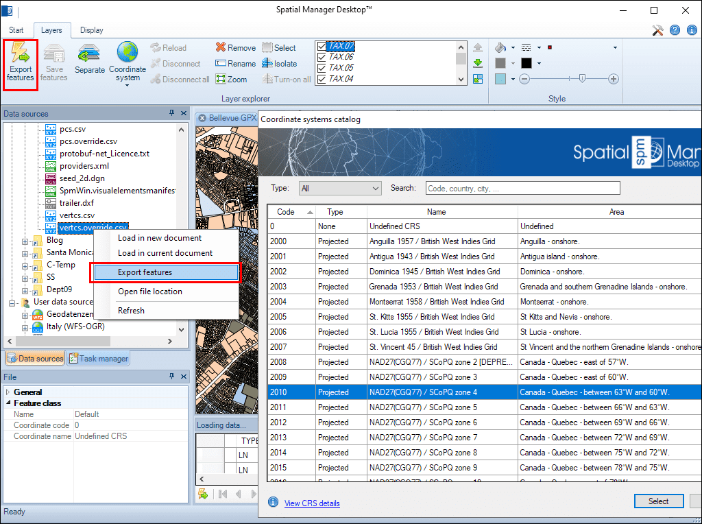Click the export icon below data grid

point(203,494)
